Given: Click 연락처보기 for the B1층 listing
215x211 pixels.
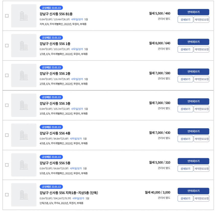Looking at the screenshot, I should click(193, 12).
